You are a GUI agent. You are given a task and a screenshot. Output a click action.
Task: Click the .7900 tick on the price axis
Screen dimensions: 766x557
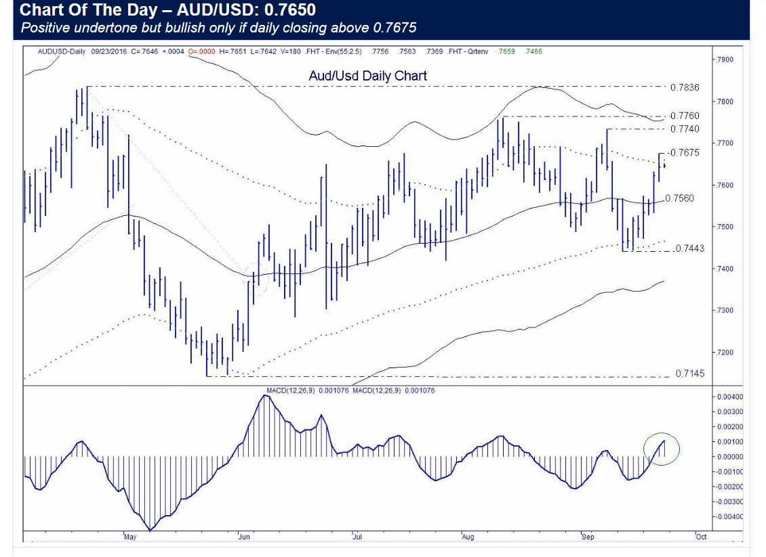(726, 60)
